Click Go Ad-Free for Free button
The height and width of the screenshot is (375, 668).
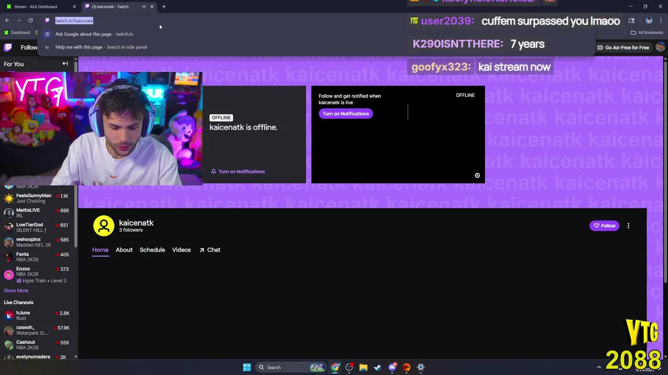pos(623,47)
